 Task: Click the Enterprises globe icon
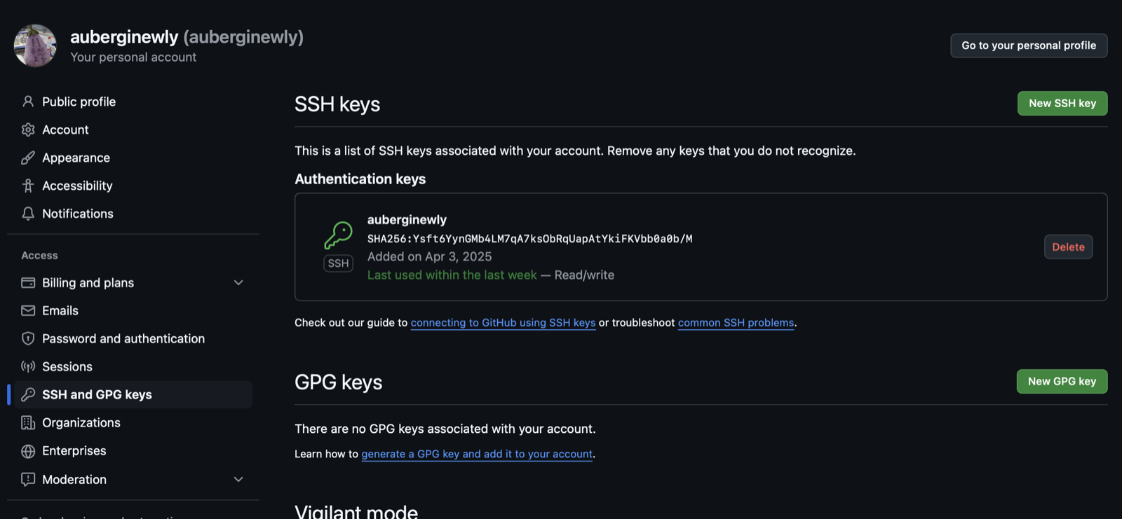(28, 451)
